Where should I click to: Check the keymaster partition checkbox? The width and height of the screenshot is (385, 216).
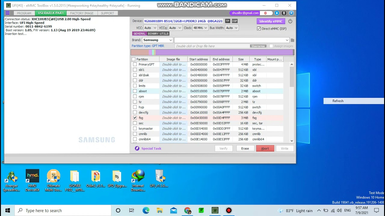click(x=135, y=128)
